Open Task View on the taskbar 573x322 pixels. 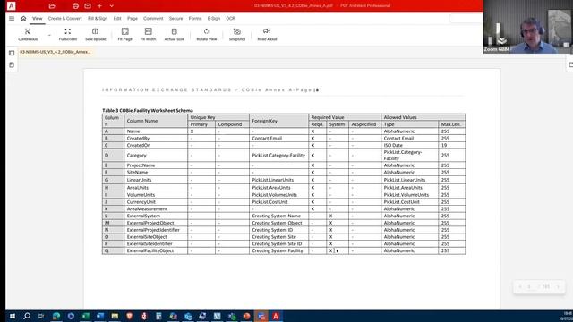pos(41,316)
